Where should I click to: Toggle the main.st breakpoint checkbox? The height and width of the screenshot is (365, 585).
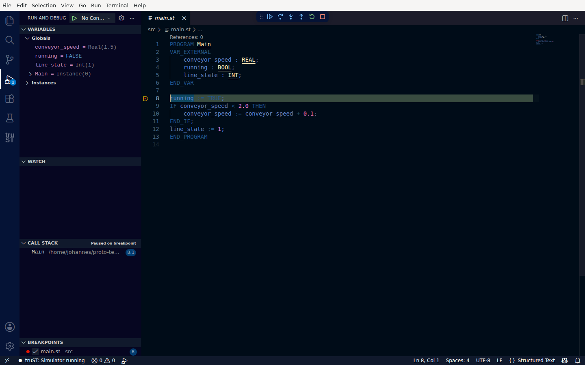coord(35,352)
